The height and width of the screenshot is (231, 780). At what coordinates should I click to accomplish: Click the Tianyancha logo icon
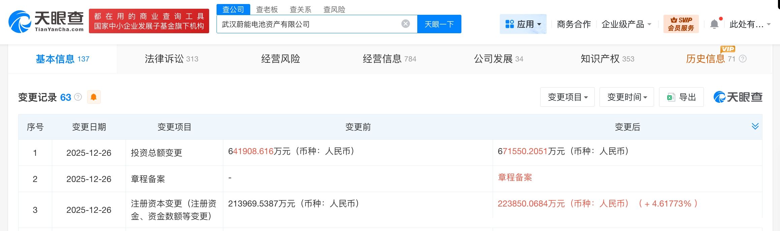[x=20, y=21]
